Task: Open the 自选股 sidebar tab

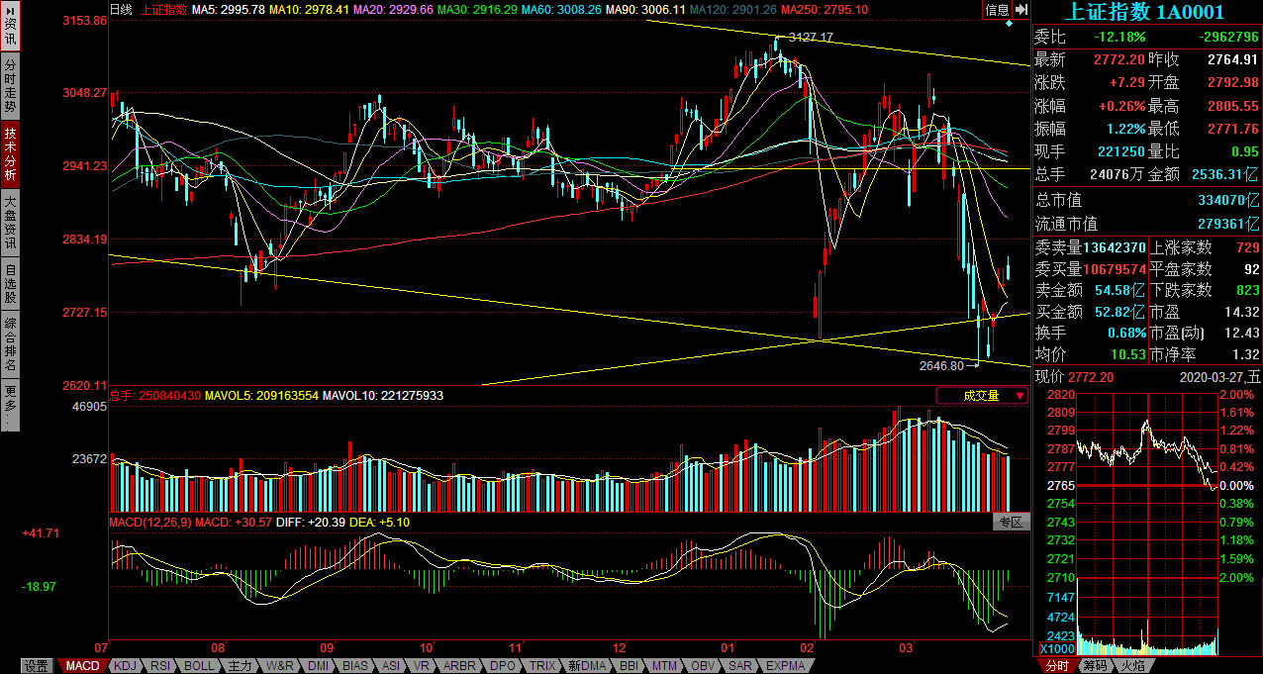Action: pyautogui.click(x=10, y=282)
